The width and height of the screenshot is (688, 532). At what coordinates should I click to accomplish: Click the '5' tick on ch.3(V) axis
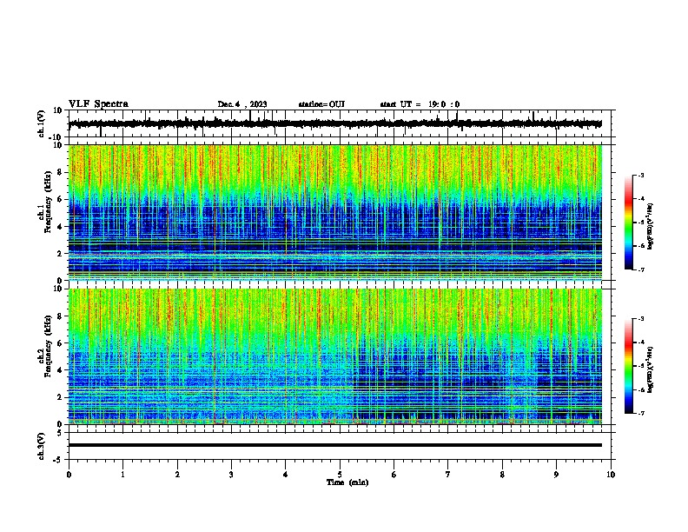(x=60, y=432)
